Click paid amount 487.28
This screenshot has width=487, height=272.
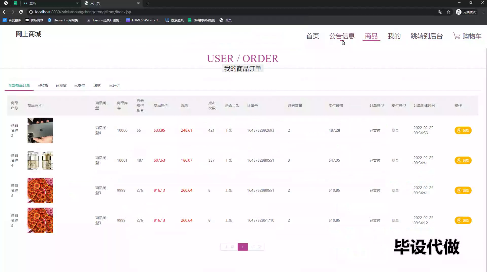334,130
